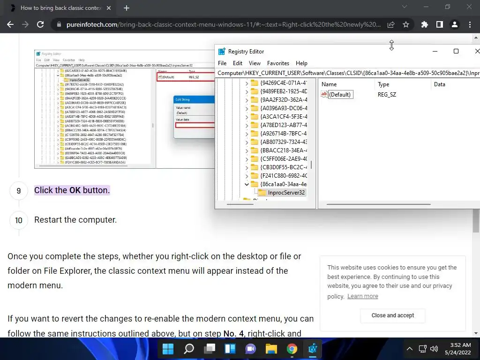This screenshot has height=360, width=480.
Task: Open Chrome extensions puzzle icon
Action: pyautogui.click(x=425, y=24)
